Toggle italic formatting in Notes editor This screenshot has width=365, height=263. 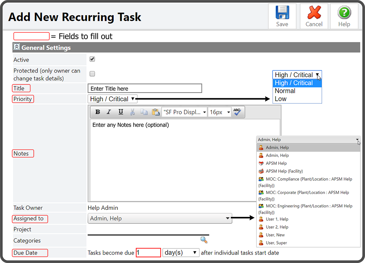pyautogui.click(x=109, y=112)
